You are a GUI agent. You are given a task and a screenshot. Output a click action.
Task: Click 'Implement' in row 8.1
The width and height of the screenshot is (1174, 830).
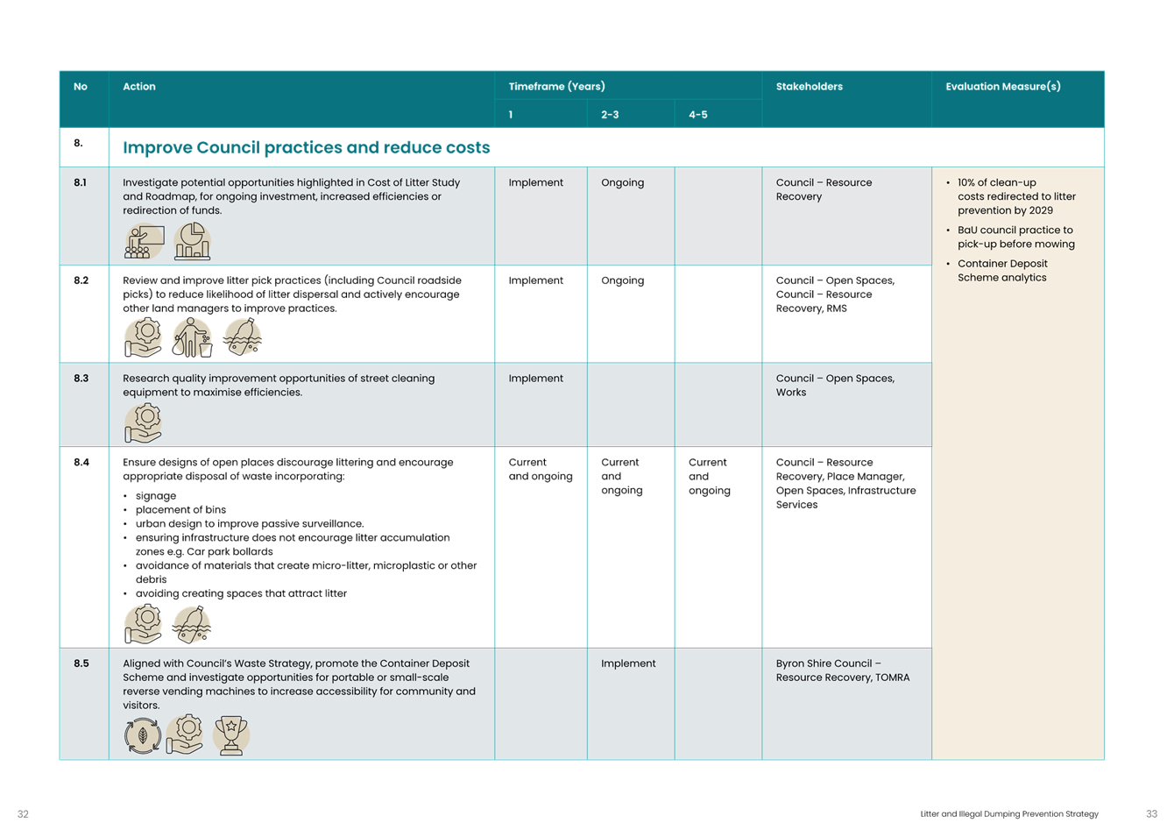(x=536, y=183)
